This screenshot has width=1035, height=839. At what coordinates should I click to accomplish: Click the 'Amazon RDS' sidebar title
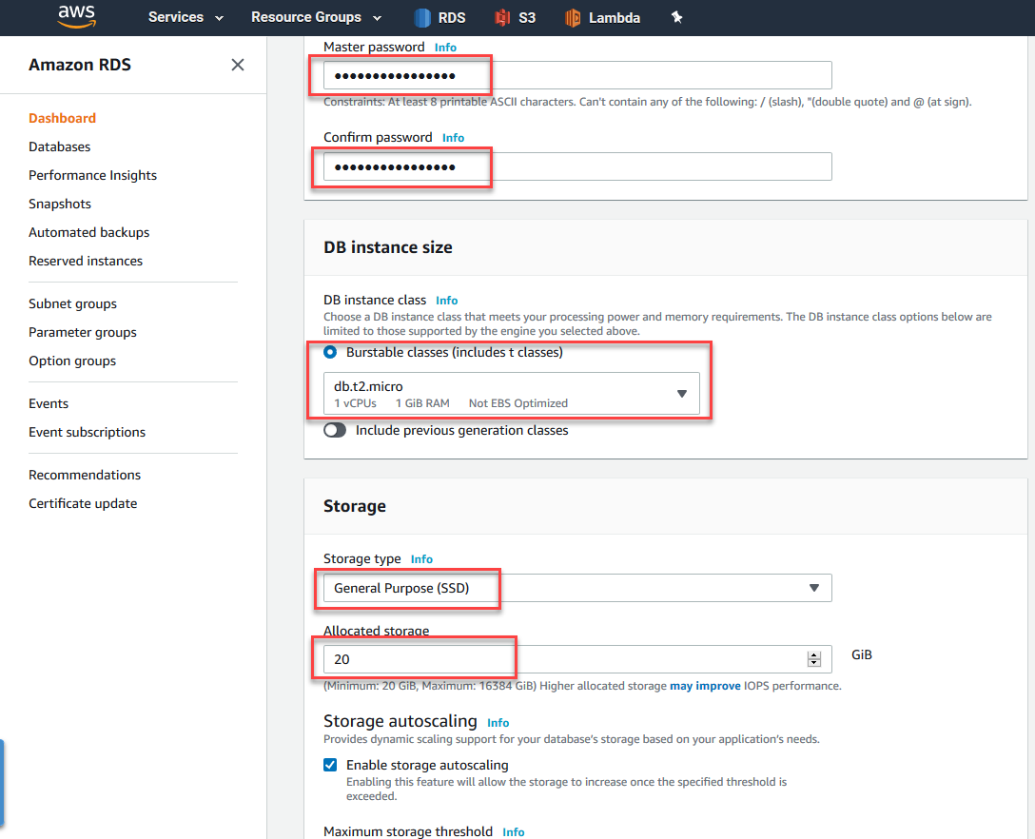(x=80, y=65)
